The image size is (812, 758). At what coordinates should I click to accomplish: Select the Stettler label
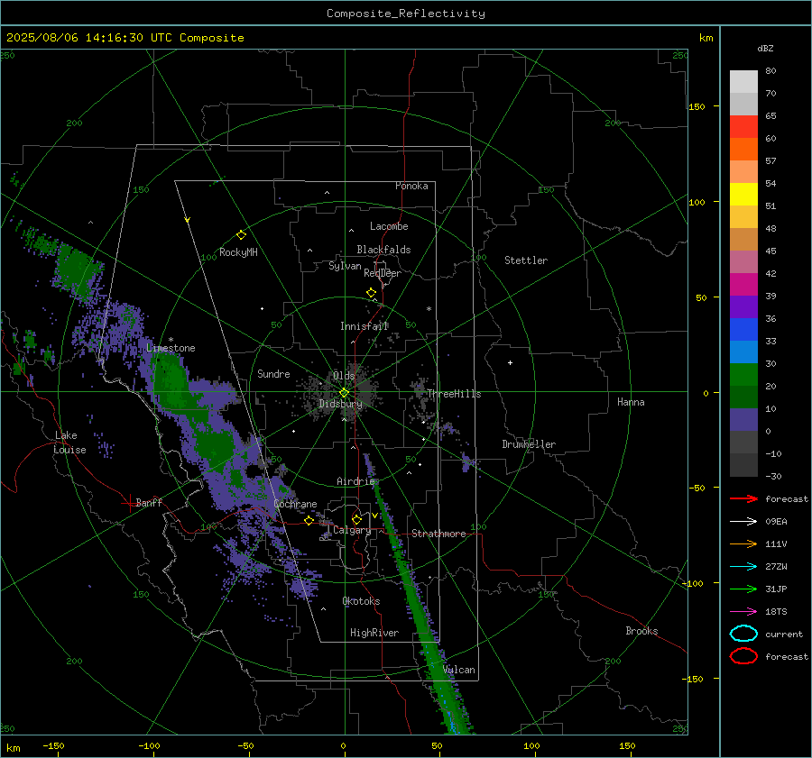(526, 260)
